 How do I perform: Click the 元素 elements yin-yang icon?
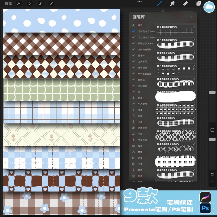[133, 164]
